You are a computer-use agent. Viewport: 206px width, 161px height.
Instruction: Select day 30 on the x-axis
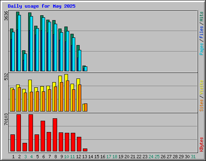click(x=187, y=157)
